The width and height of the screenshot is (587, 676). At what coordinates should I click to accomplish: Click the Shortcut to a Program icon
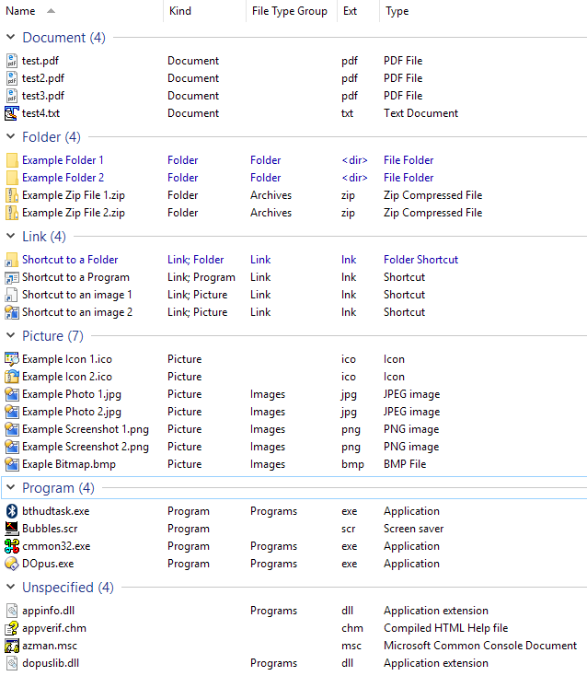click(x=12, y=277)
